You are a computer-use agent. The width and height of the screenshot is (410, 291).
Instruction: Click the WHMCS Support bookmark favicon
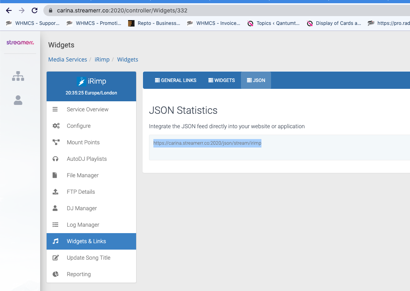click(9, 23)
